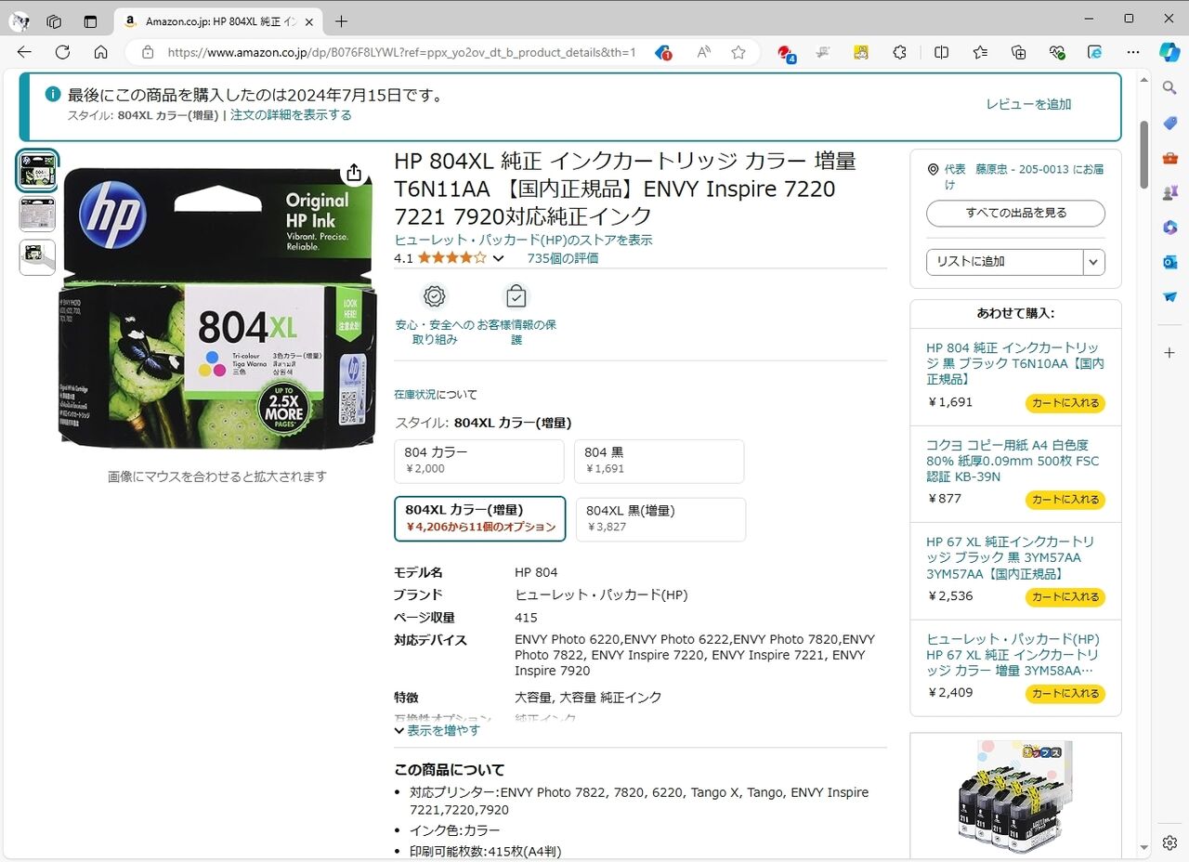Open Browser essentials heart icon
This screenshot has width=1189, height=862.
pyautogui.click(x=1057, y=52)
